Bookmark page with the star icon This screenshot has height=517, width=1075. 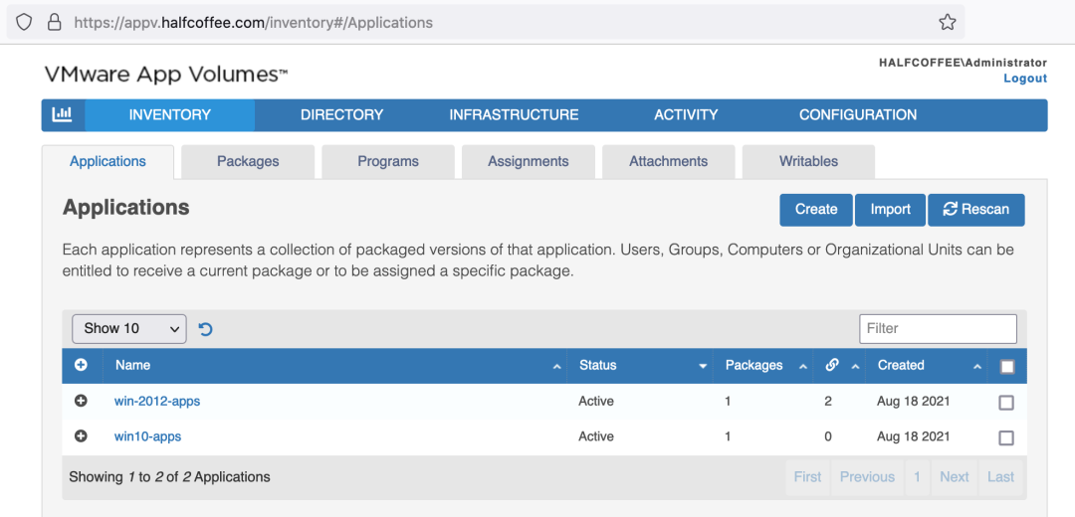coord(947,22)
